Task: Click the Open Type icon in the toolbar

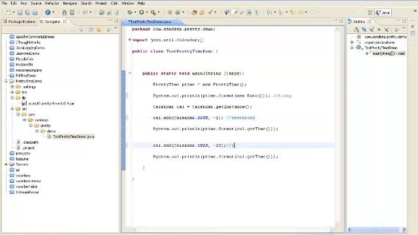Action: 194,12
